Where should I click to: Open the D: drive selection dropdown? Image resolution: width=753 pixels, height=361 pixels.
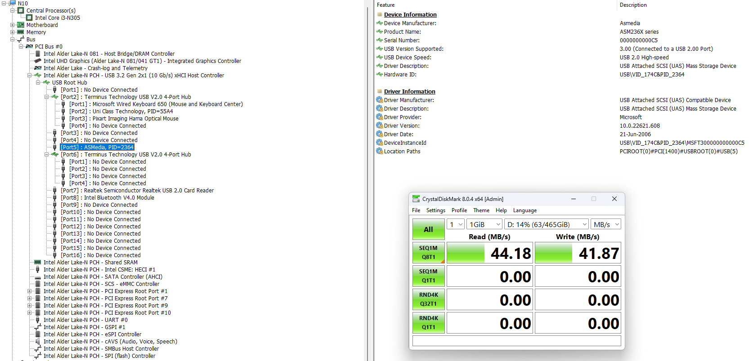coord(547,224)
